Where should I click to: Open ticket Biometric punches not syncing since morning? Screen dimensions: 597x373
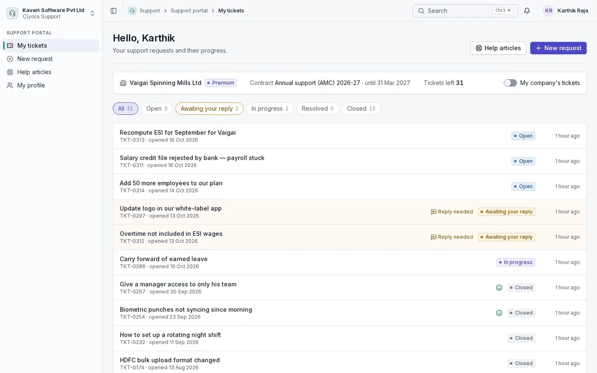[350, 313]
